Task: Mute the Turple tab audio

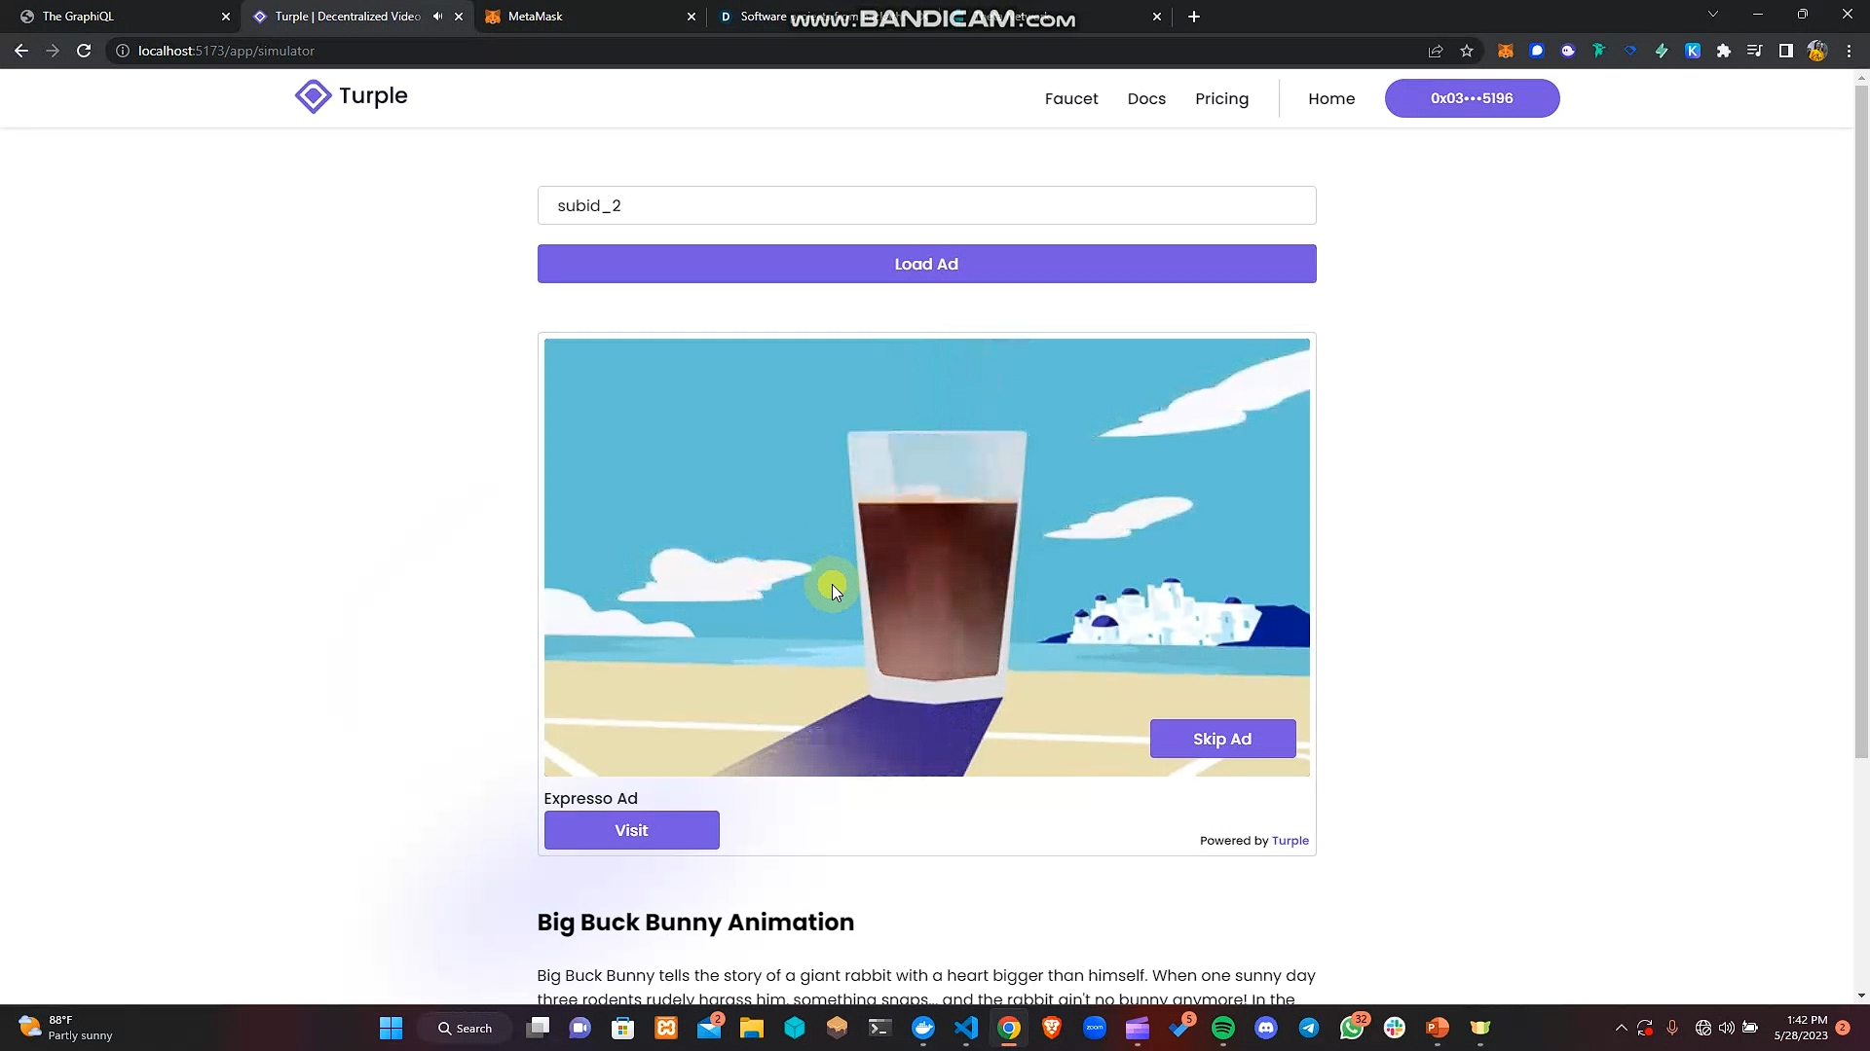Action: tap(437, 17)
